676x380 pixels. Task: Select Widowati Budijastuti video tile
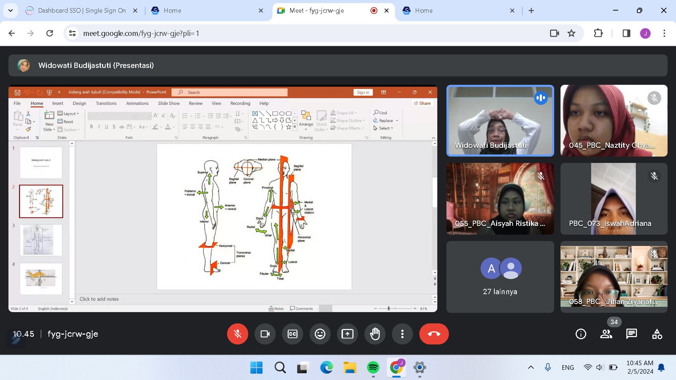tap(500, 121)
